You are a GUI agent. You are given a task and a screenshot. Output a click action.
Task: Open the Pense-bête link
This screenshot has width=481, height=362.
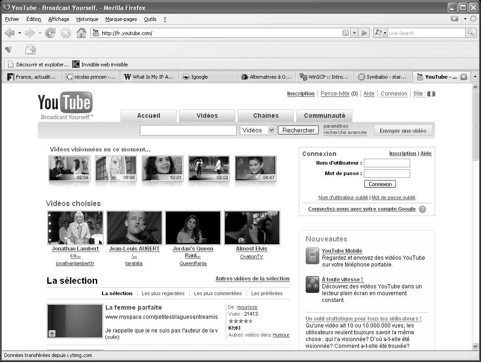pyautogui.click(x=335, y=94)
